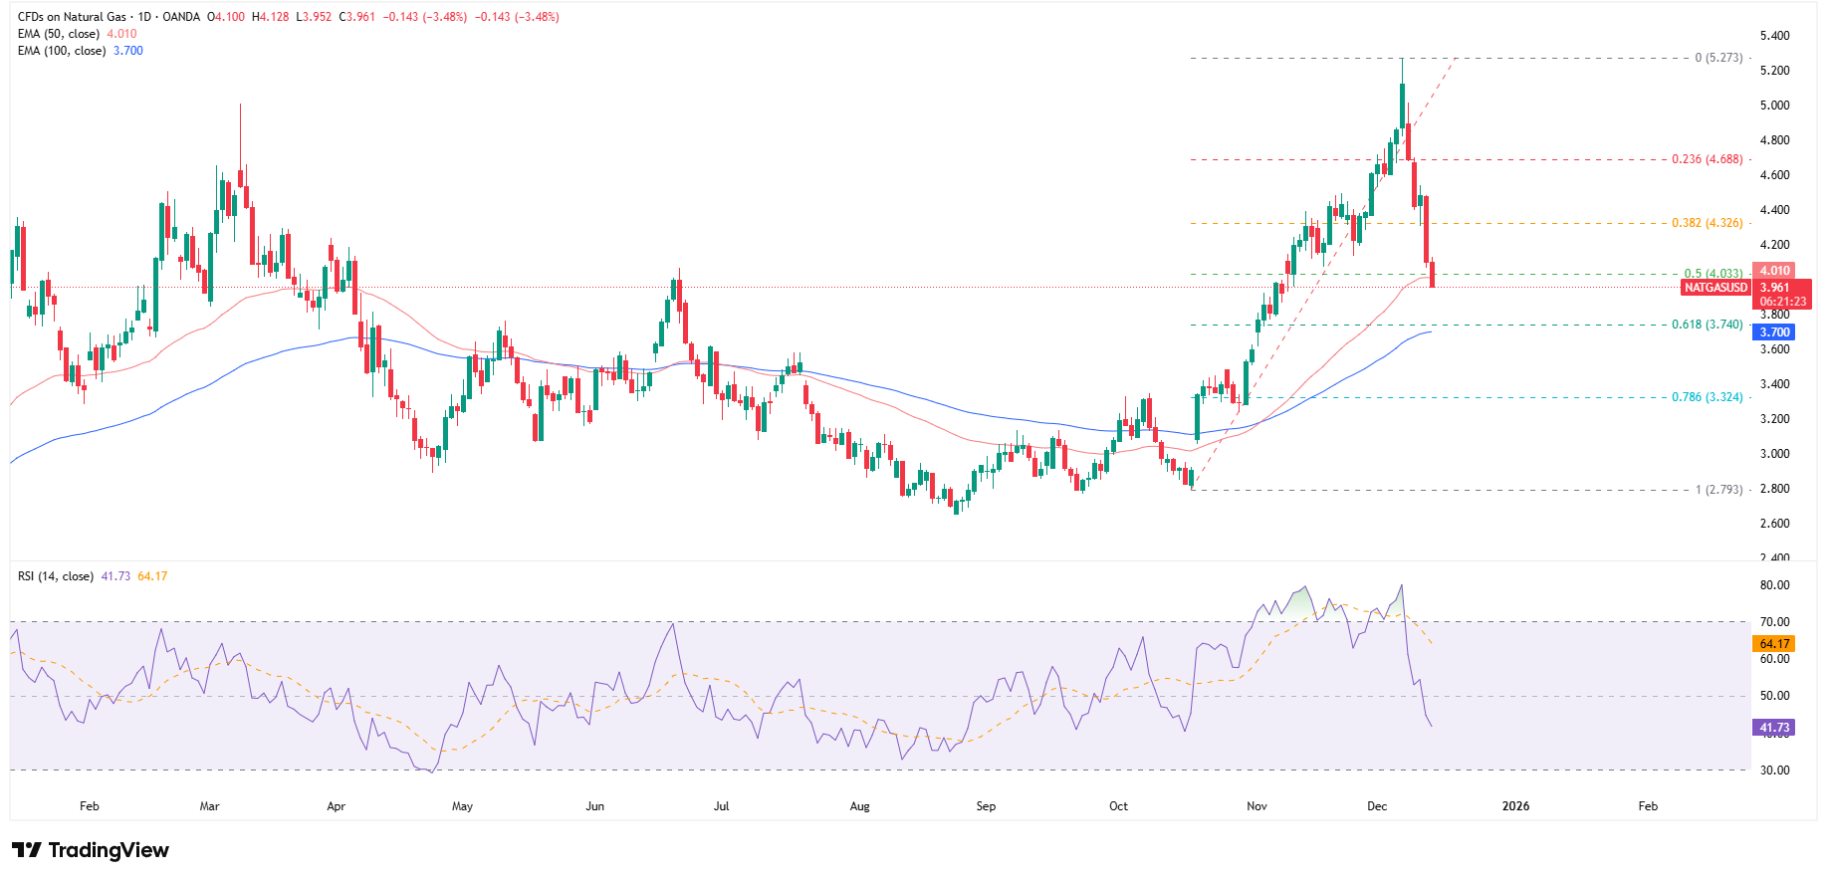Click the red NATGASUSD price label
This screenshot has width=1827, height=880.
click(1715, 288)
